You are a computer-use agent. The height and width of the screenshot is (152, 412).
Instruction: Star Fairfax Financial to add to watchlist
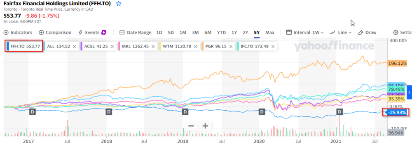119,4
